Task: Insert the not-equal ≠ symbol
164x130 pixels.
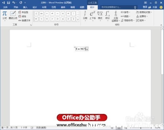Action: 52,13
